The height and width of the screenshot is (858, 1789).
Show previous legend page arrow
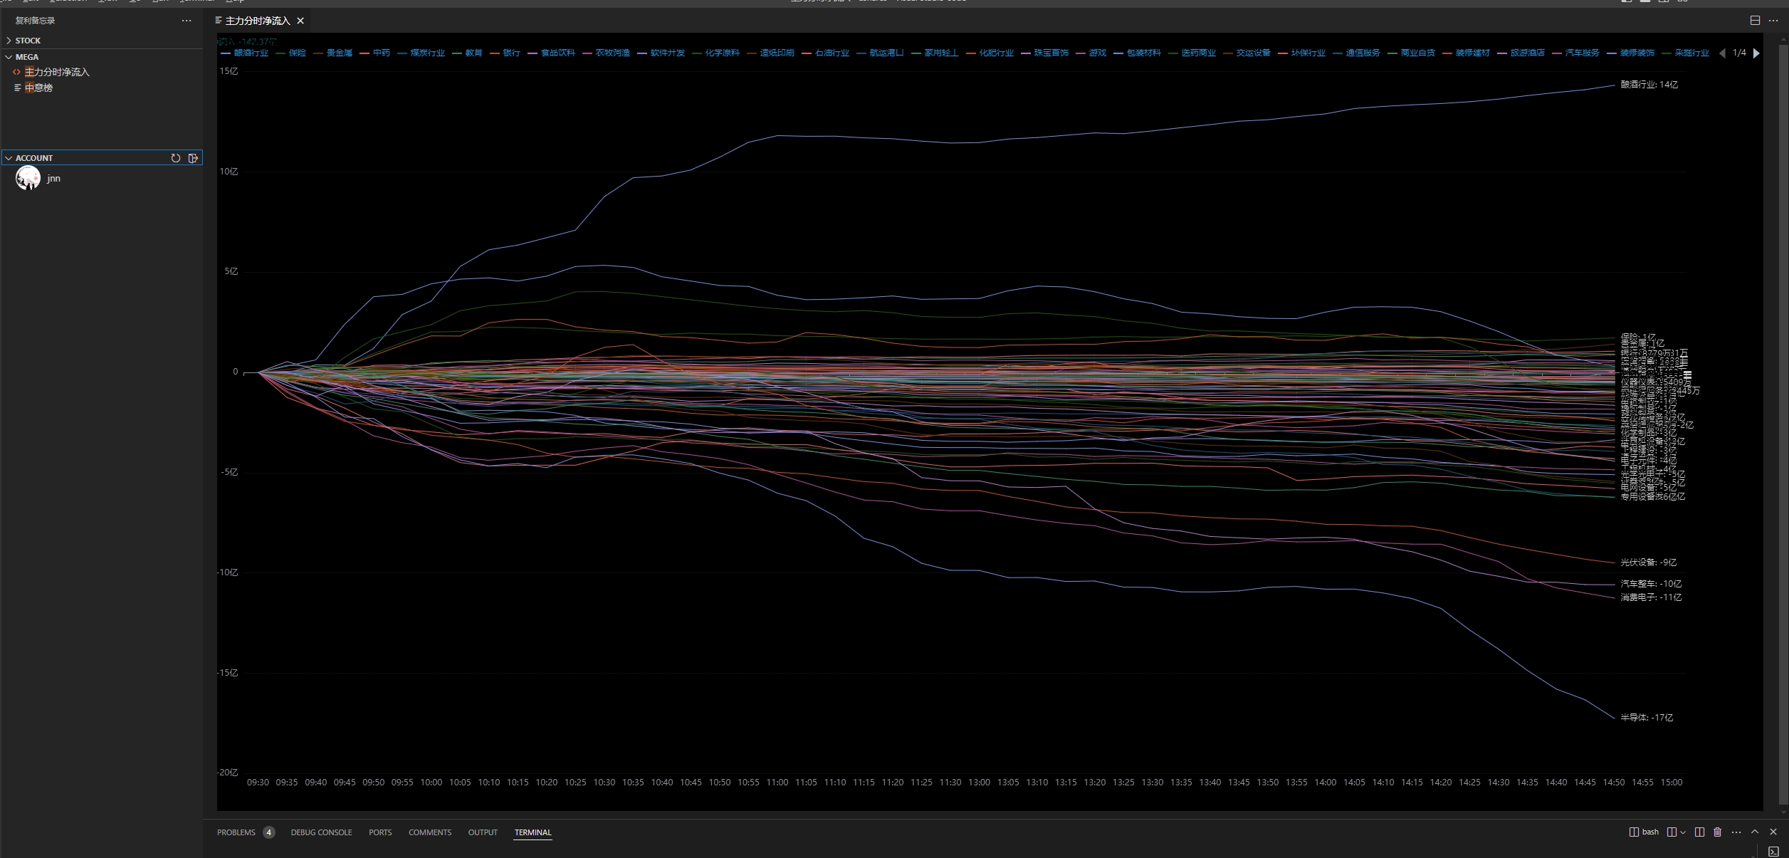[1722, 53]
